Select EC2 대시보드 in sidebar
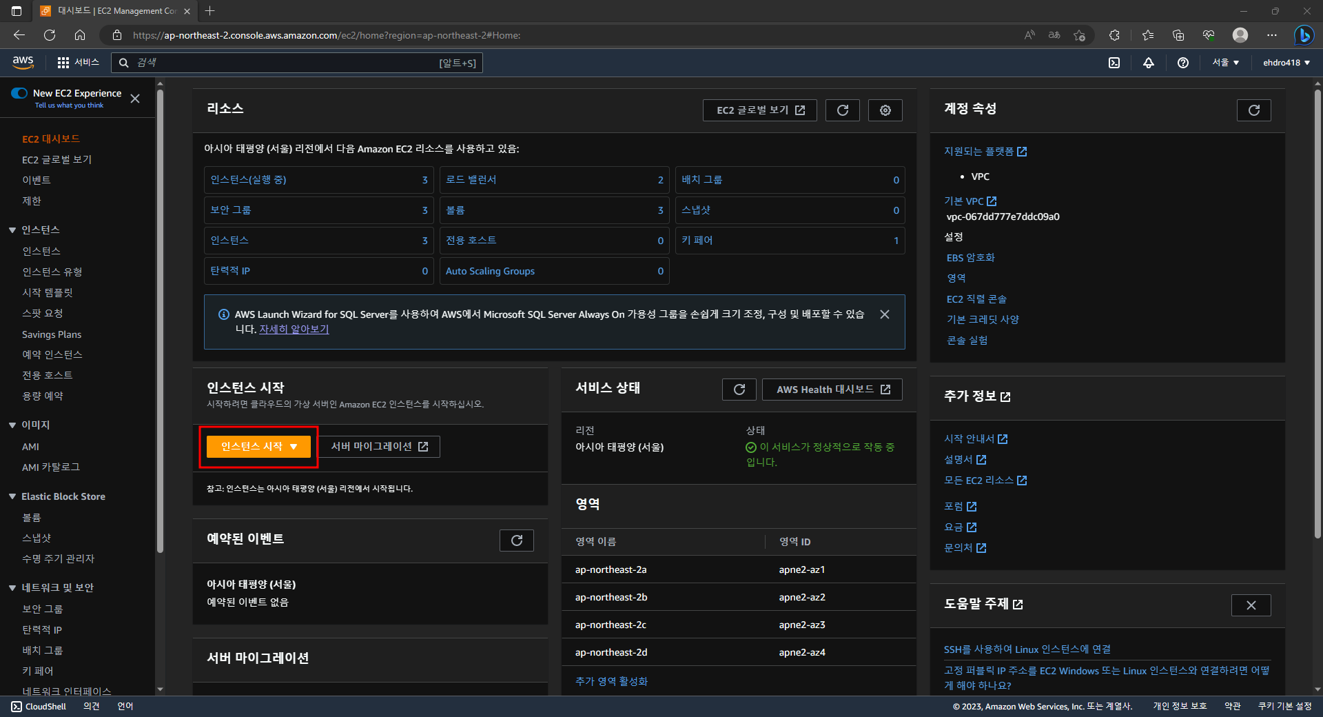Screen dimensions: 1323x717 (x=51, y=139)
